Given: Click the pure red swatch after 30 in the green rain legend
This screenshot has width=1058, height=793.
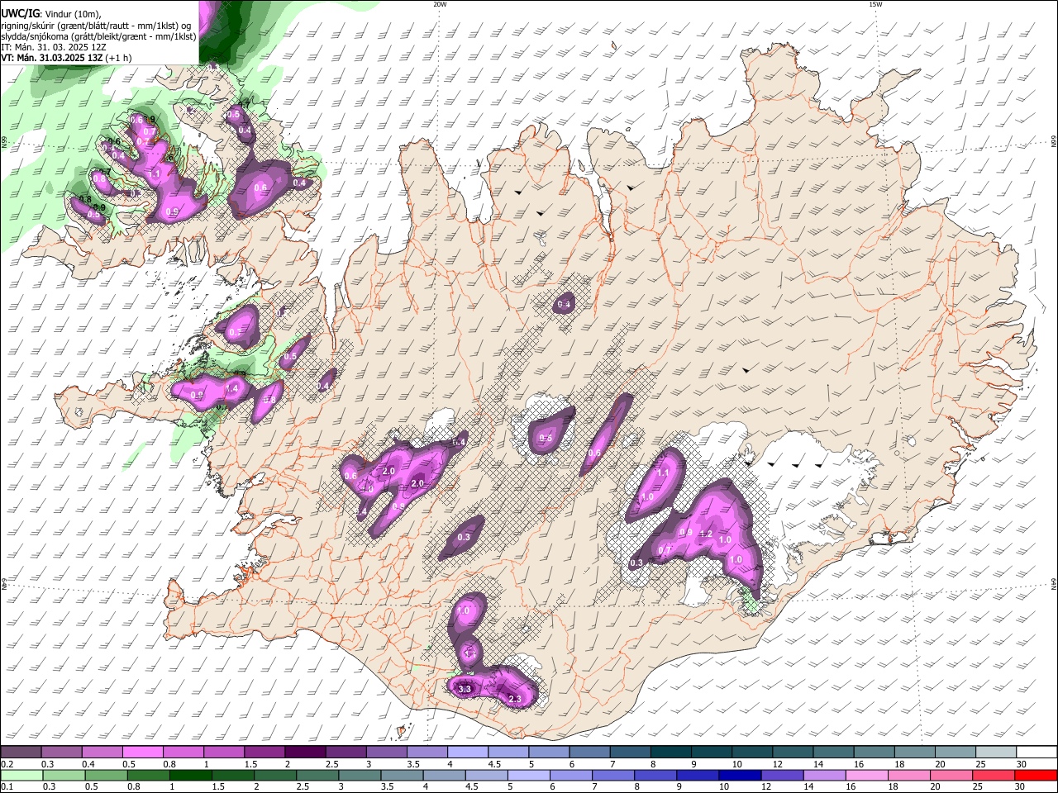Looking at the screenshot, I should (x=1036, y=775).
